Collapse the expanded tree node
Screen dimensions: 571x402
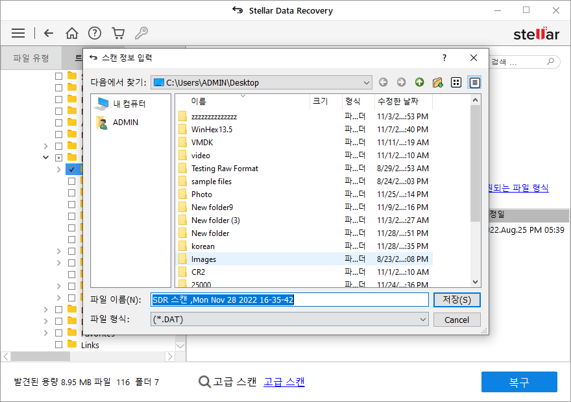click(45, 158)
